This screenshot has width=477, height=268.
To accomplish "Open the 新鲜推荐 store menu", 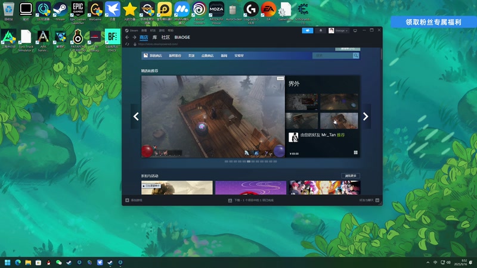I will 175,55.
